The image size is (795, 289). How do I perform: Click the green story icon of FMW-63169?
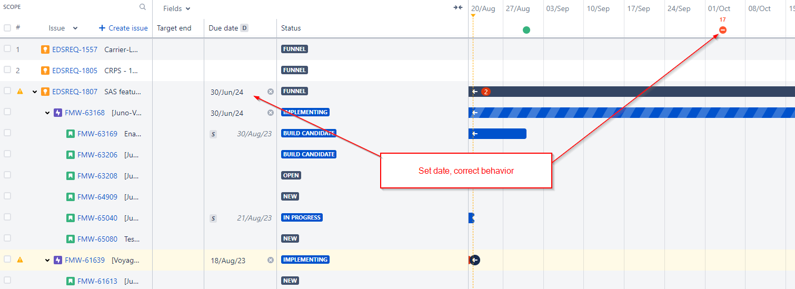(71, 134)
